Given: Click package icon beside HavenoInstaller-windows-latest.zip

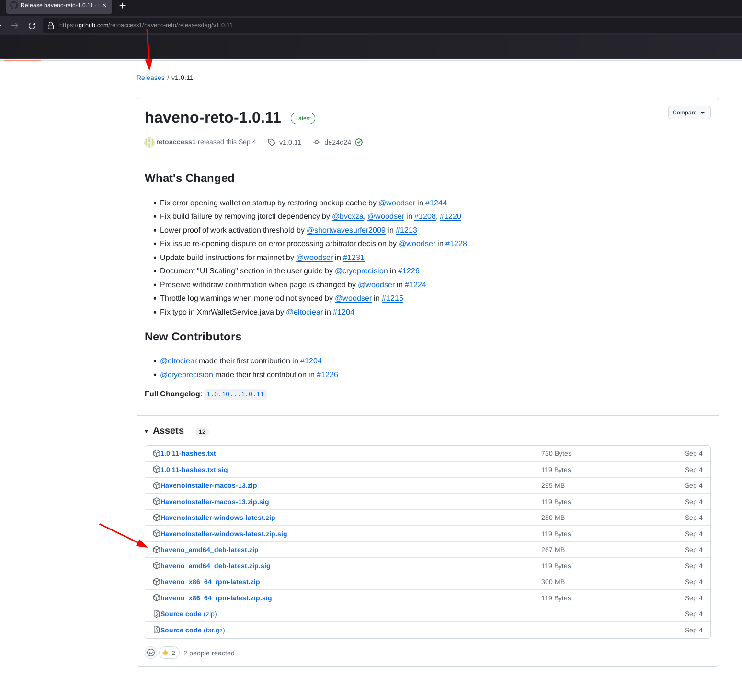Looking at the screenshot, I should [156, 518].
